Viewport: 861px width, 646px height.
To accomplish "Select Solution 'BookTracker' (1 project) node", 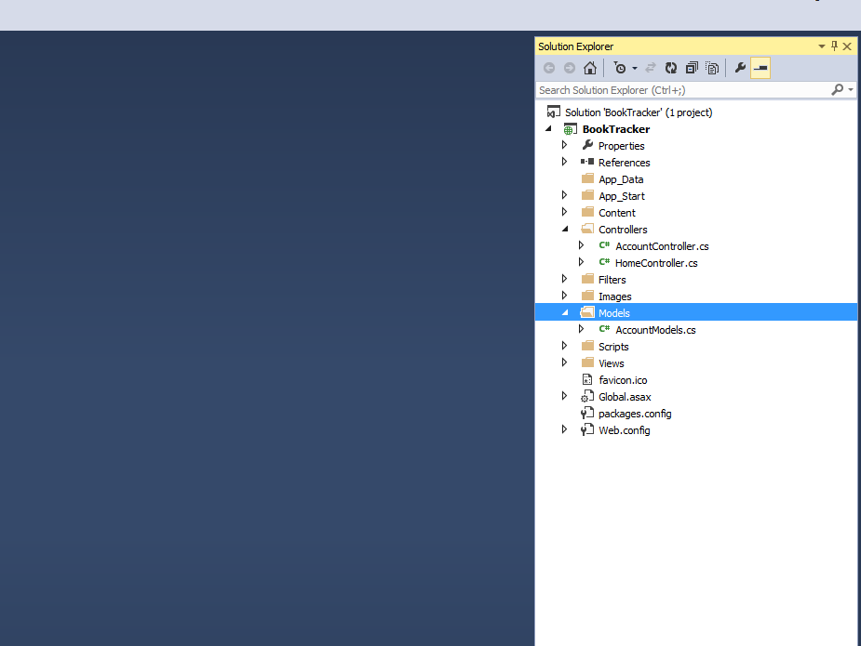I will [639, 112].
